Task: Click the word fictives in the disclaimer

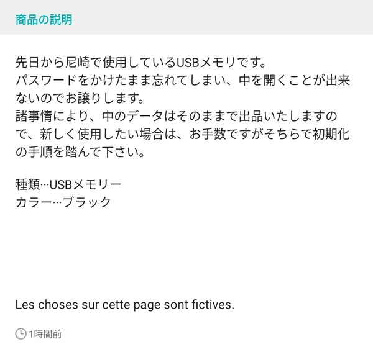Action: [x=213, y=304]
